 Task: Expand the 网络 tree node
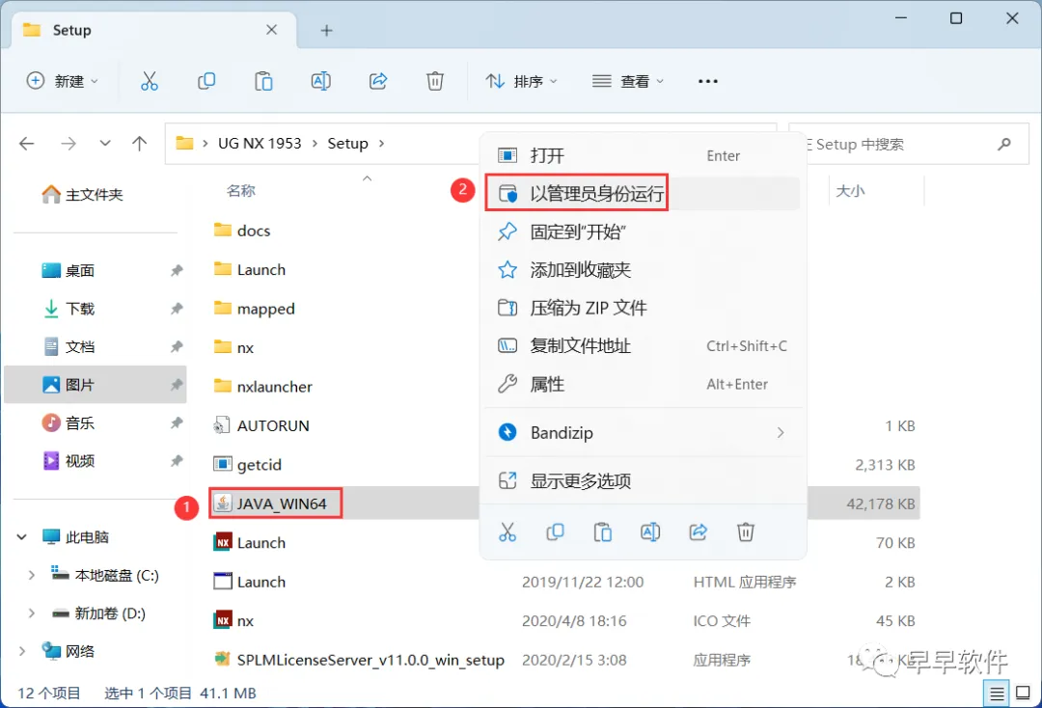tap(22, 651)
